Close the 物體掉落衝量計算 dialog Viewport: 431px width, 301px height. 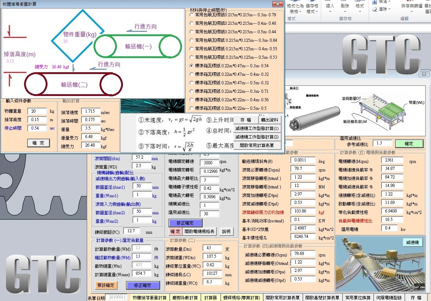[x=277, y=4]
